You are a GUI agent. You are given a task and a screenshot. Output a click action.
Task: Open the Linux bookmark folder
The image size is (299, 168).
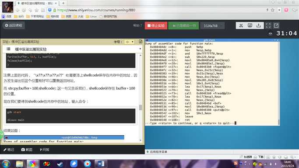91,16
